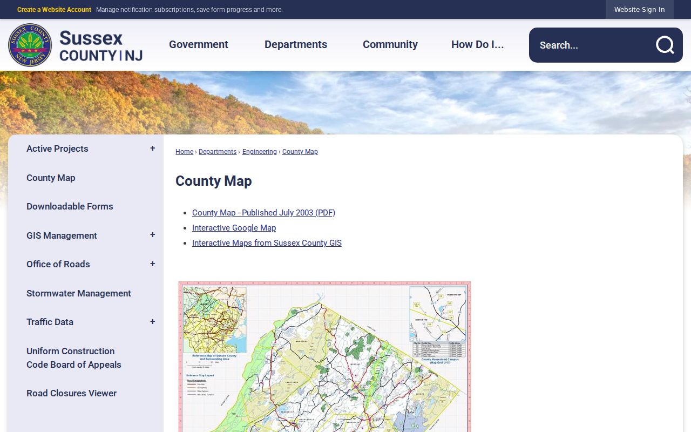Open Downloadable Forms sidebar item
Image resolution: width=691 pixels, height=432 pixels.
point(70,206)
